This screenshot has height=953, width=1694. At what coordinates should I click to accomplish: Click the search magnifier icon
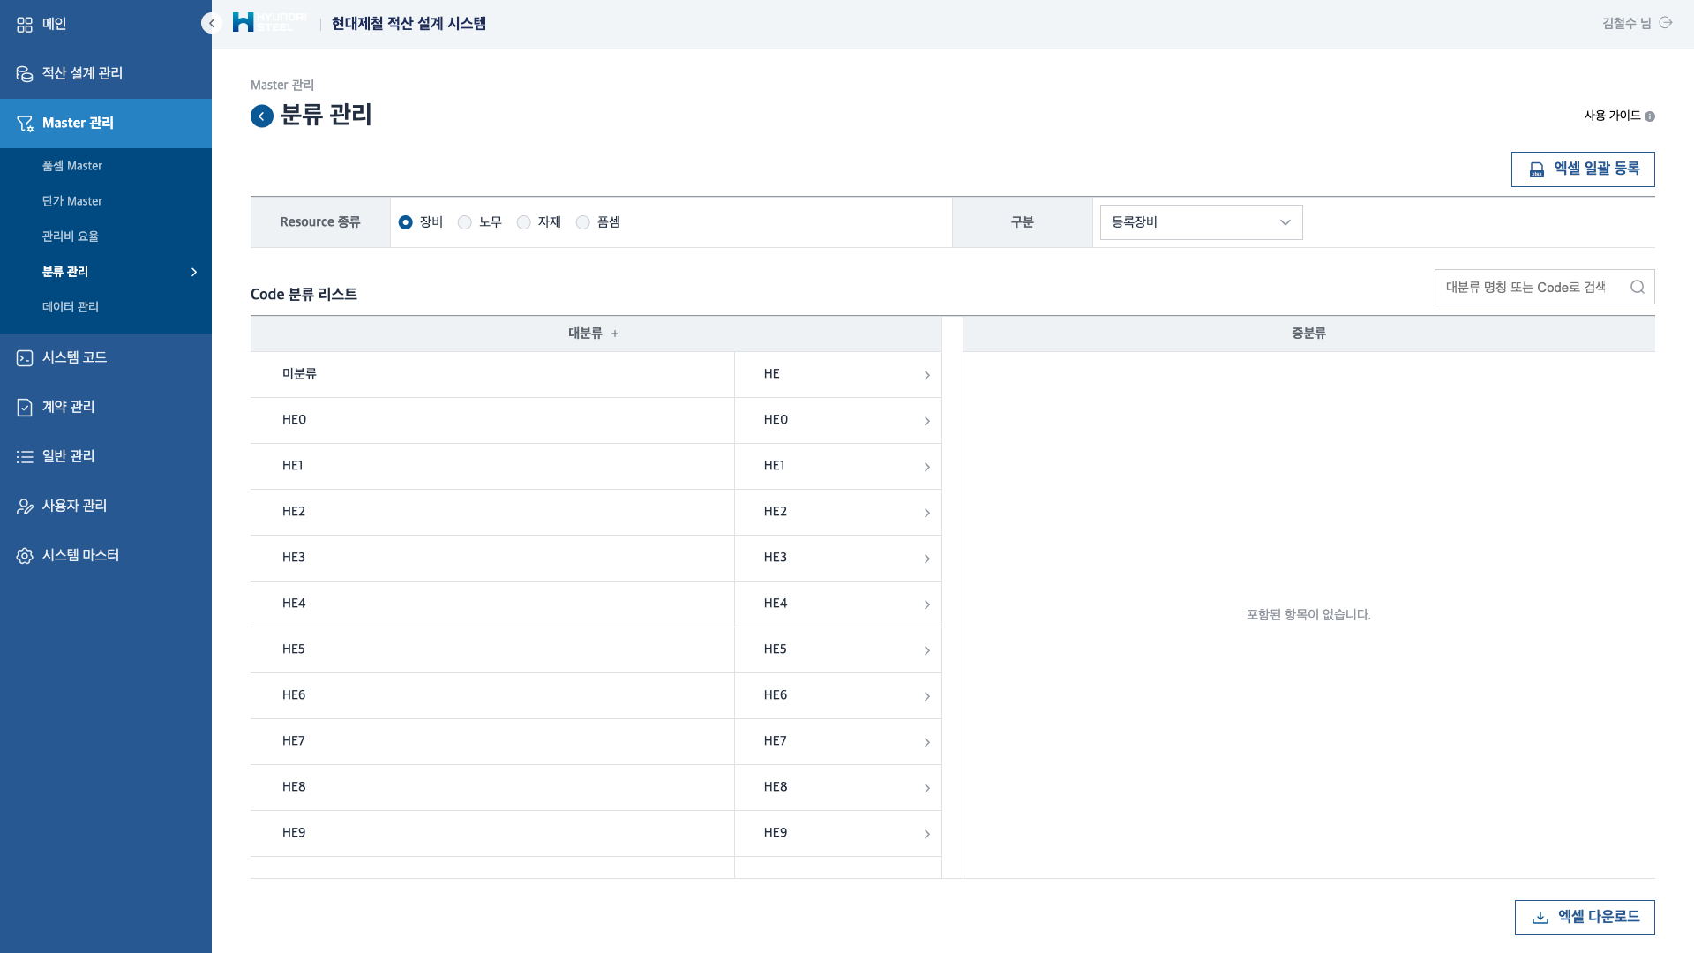pyautogui.click(x=1638, y=287)
